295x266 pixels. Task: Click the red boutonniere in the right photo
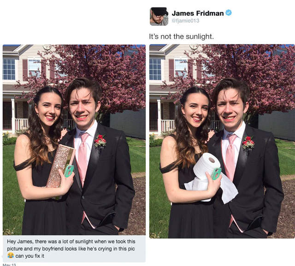point(248,143)
